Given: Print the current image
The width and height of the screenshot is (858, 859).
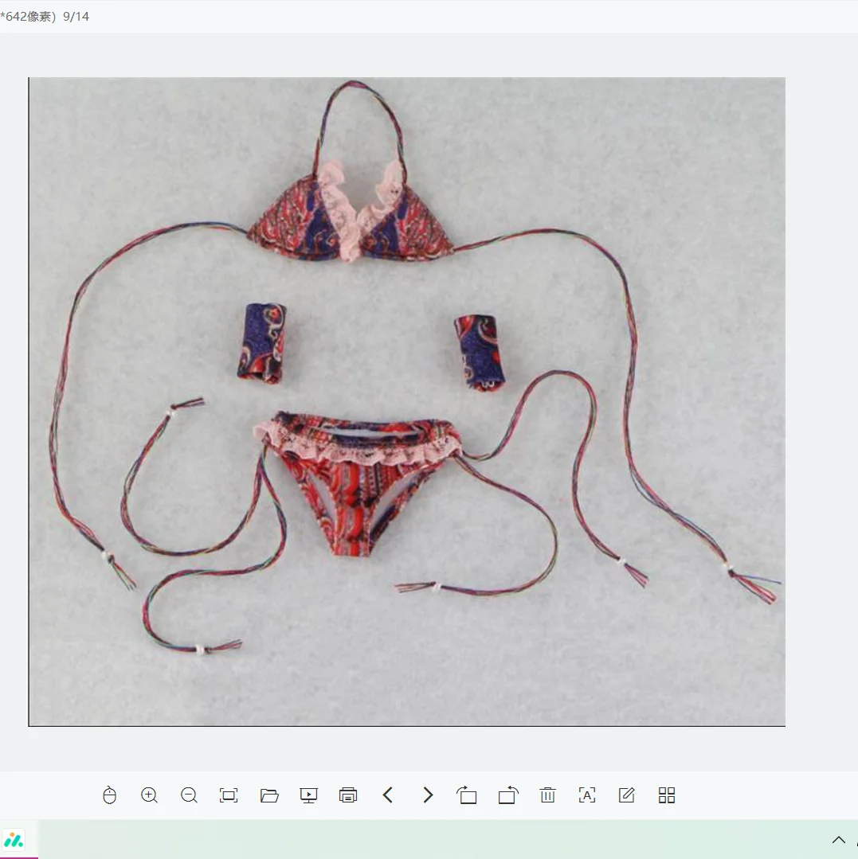Looking at the screenshot, I should click(x=348, y=795).
